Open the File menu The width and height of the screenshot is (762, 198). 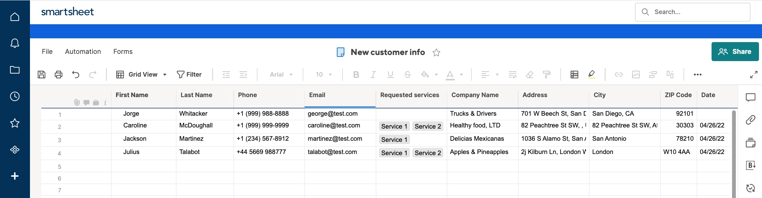47,52
